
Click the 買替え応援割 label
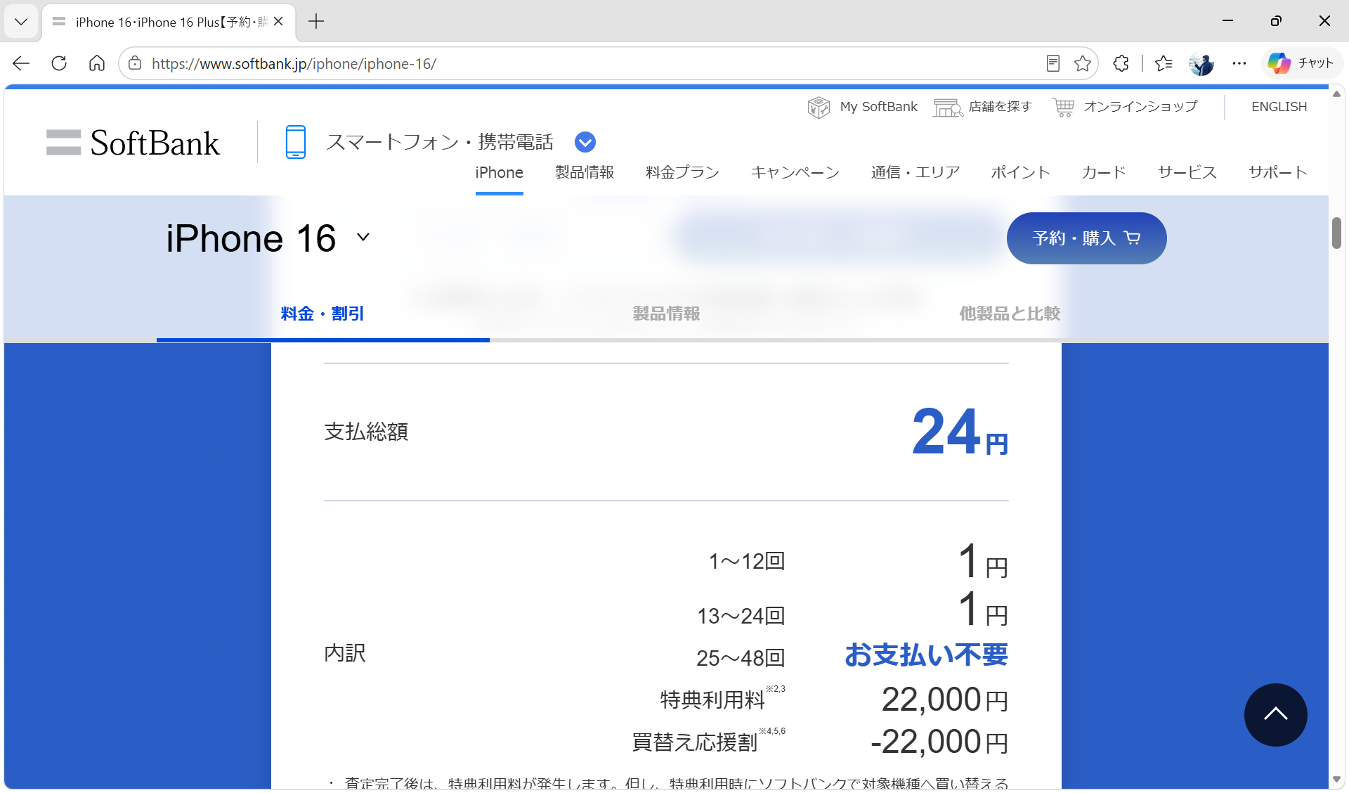[x=694, y=742]
